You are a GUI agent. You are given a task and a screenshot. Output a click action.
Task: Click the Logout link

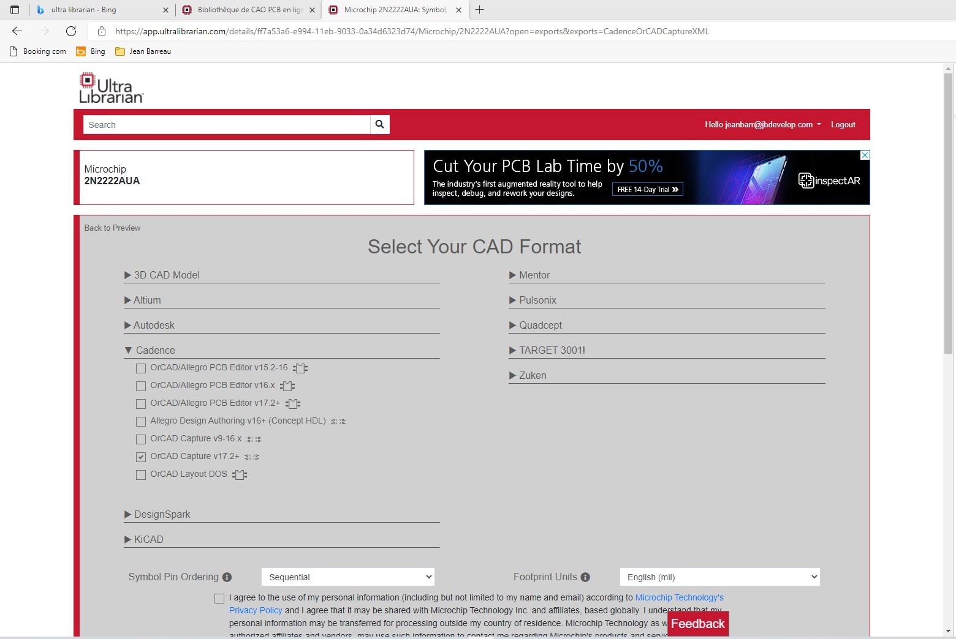843,125
